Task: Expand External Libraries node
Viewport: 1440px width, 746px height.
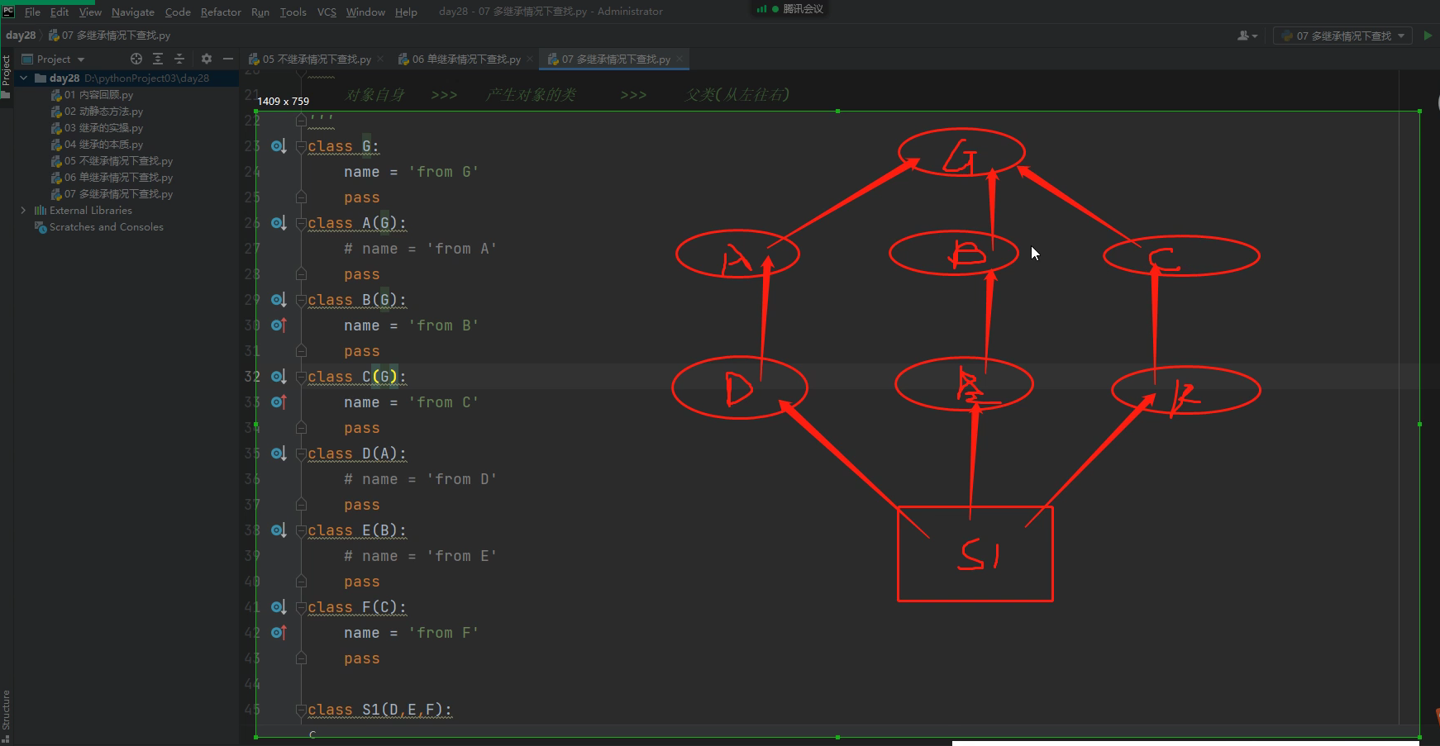Action: click(23, 211)
